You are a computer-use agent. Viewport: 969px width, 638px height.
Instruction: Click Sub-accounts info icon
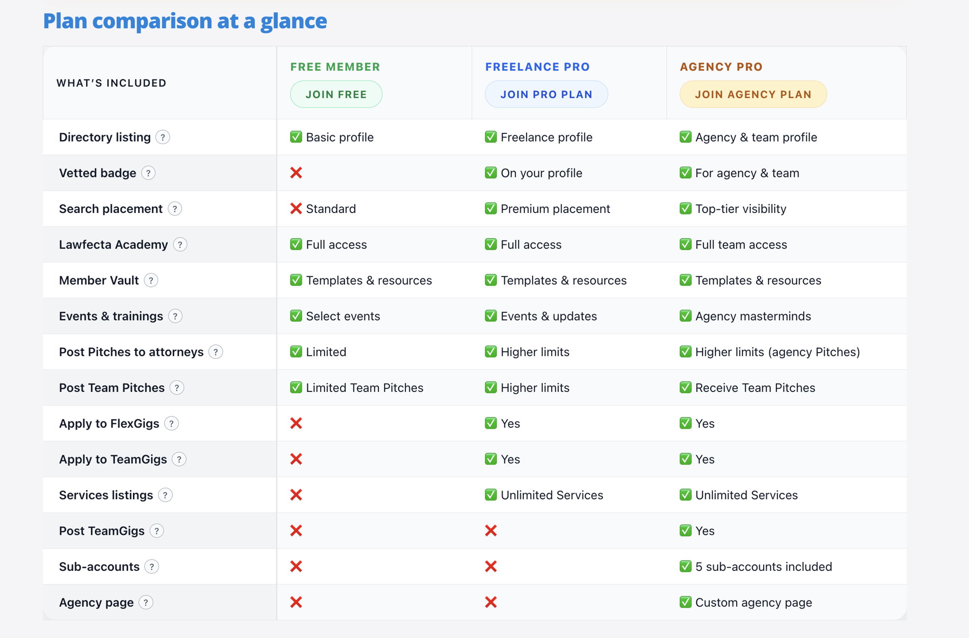point(152,567)
